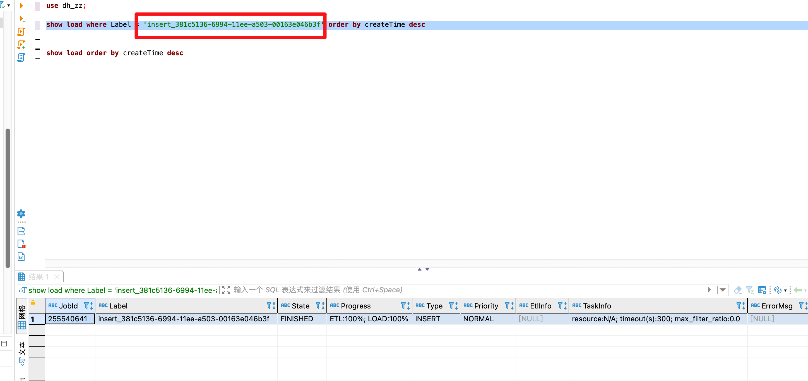Click the Refresh results icon
Screen dimensions: 808x381
(778, 290)
